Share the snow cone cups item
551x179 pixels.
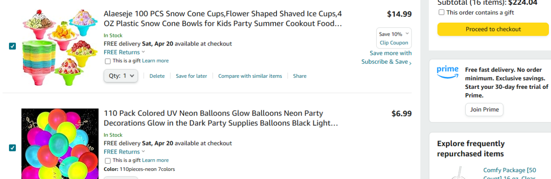(300, 76)
